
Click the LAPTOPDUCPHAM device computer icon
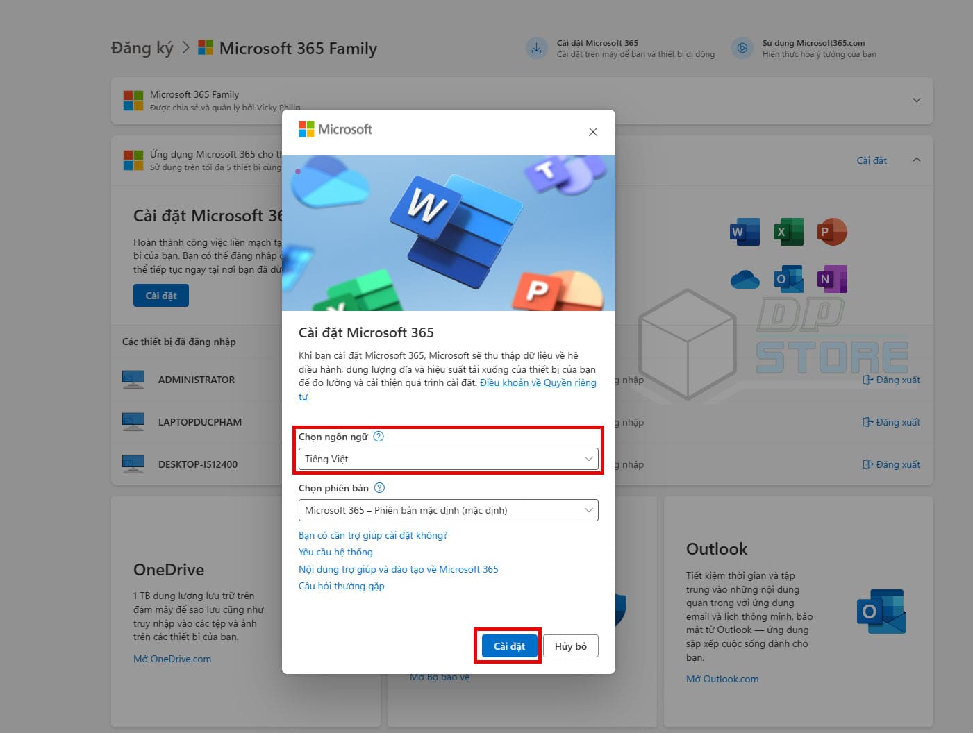tap(133, 422)
